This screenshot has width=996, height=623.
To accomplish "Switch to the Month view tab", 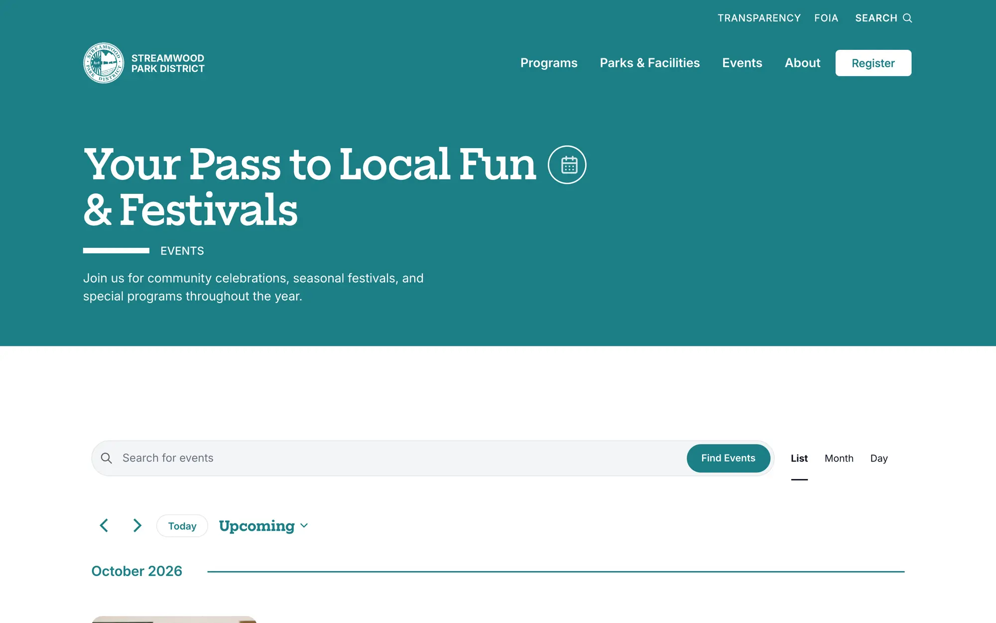I will click(x=839, y=459).
